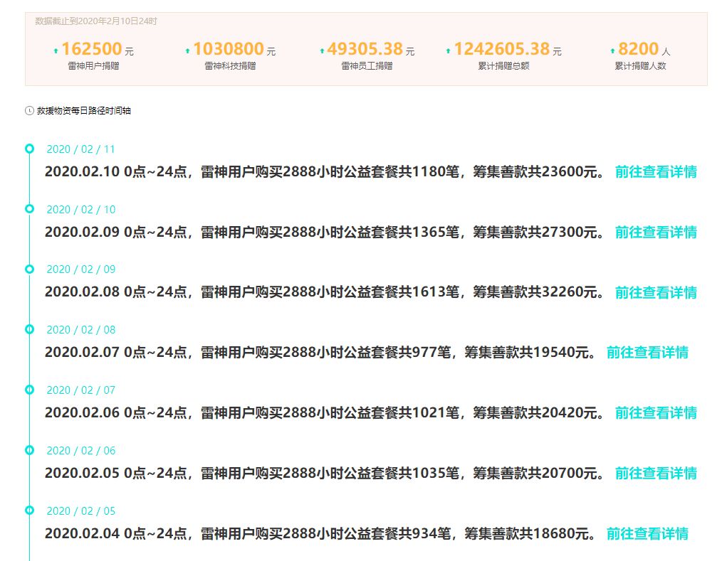This screenshot has height=561, width=727.
Task: Select timeline marker for 2020 / 02 / 10
Action: click(x=29, y=209)
